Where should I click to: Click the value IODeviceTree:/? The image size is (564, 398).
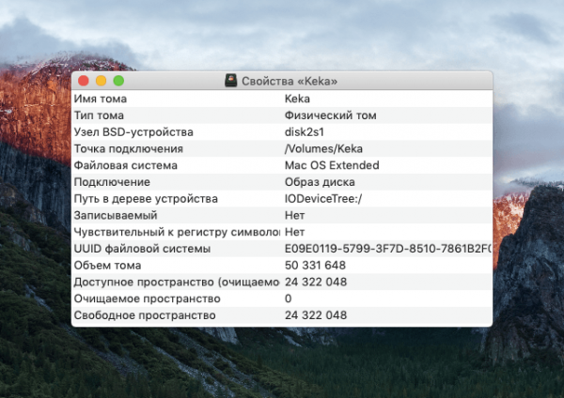(323, 199)
